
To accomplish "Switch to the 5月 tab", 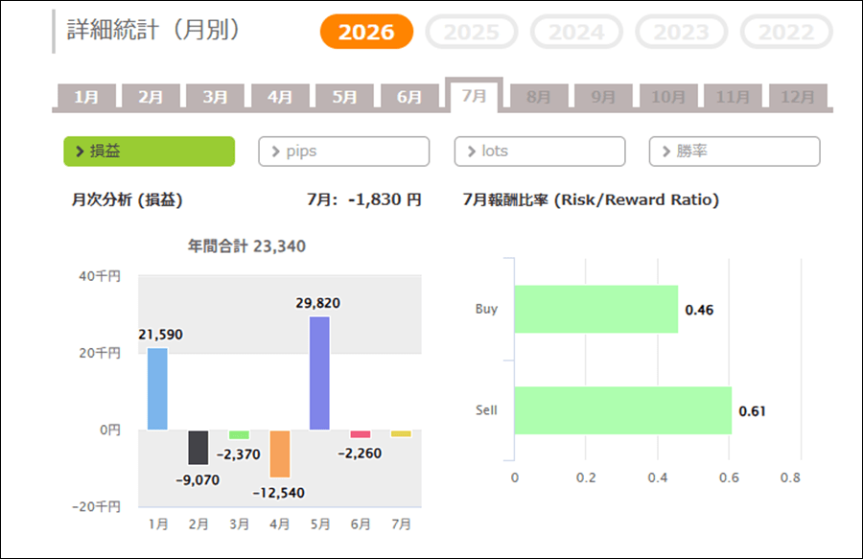I will pyautogui.click(x=344, y=97).
